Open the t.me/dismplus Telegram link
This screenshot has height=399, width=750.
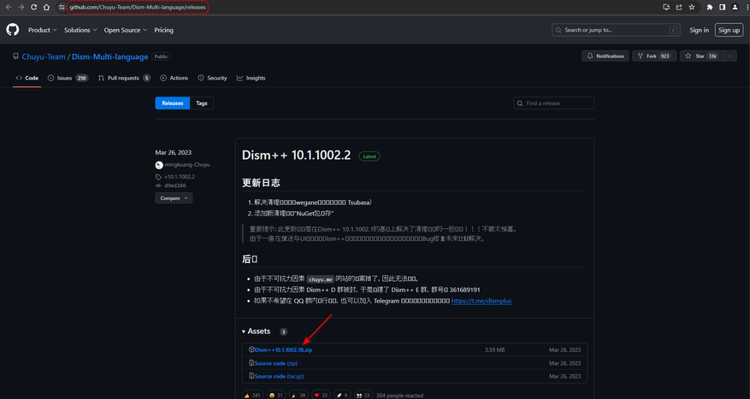tap(481, 301)
